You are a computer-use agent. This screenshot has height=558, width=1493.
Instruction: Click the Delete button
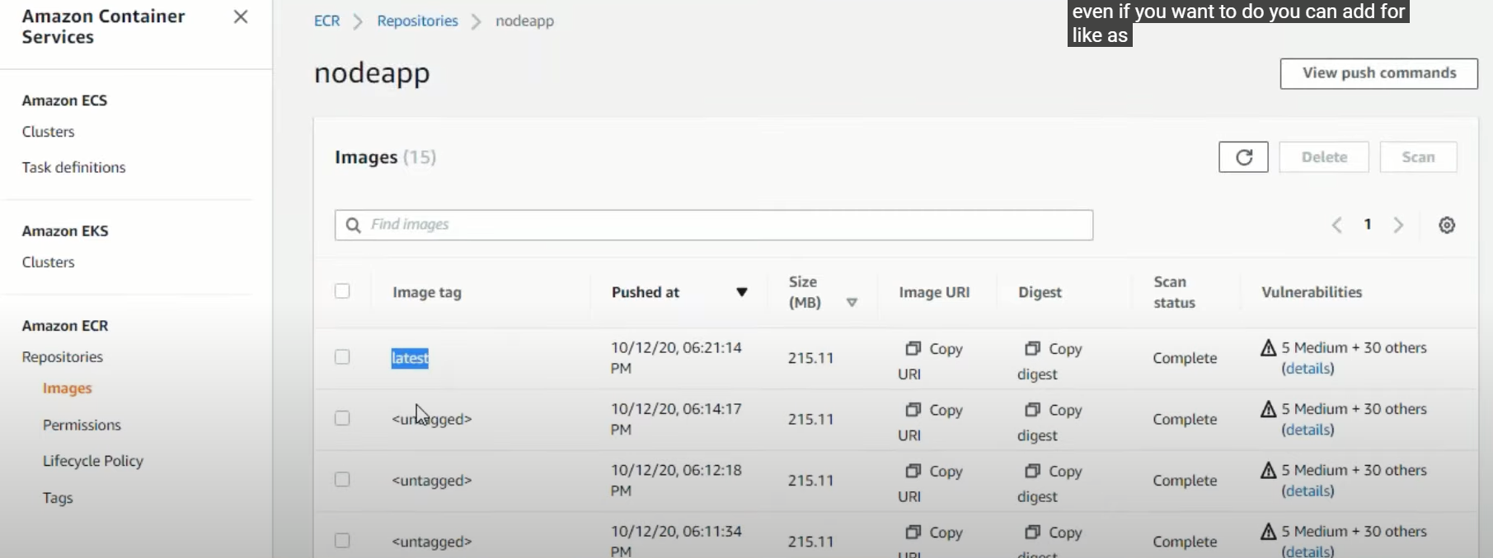coord(1324,157)
